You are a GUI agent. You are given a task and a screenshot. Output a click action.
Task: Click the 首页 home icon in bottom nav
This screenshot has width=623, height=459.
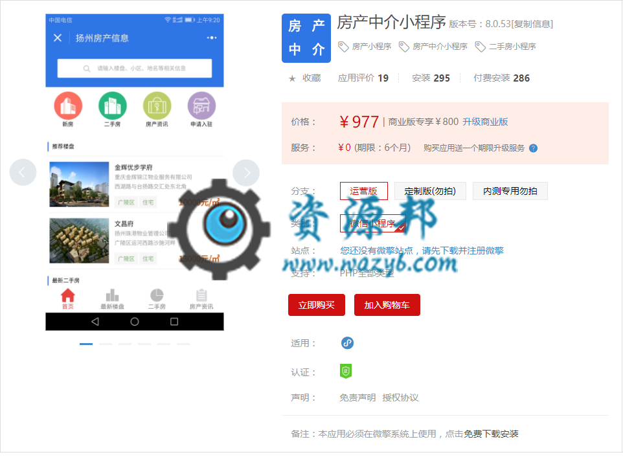(68, 295)
